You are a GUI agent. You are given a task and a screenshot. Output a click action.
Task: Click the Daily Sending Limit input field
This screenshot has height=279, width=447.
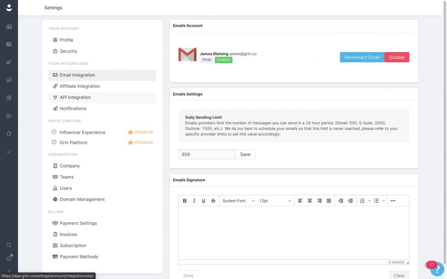(207, 154)
